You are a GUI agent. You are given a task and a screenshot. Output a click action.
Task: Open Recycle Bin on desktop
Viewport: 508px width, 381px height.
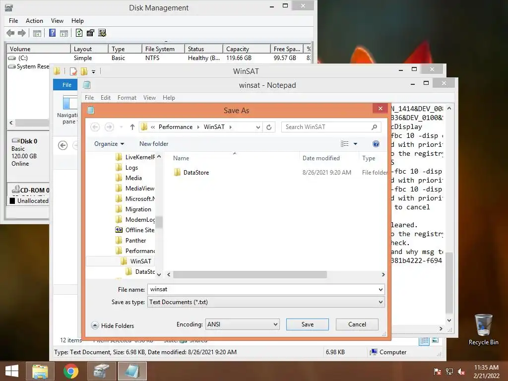tap(483, 329)
